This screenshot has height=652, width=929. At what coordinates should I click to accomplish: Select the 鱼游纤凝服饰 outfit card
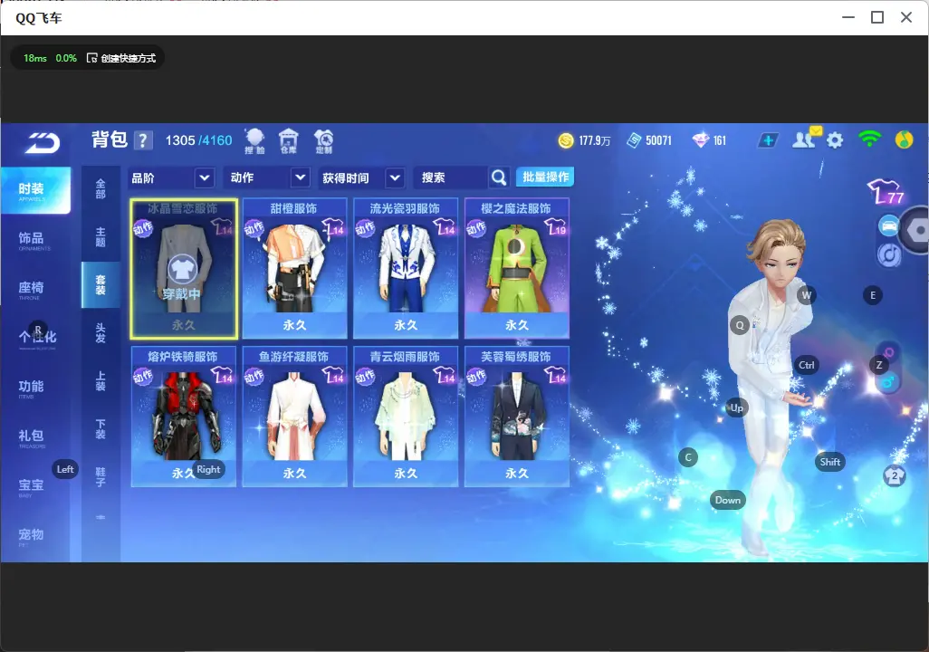(294, 417)
